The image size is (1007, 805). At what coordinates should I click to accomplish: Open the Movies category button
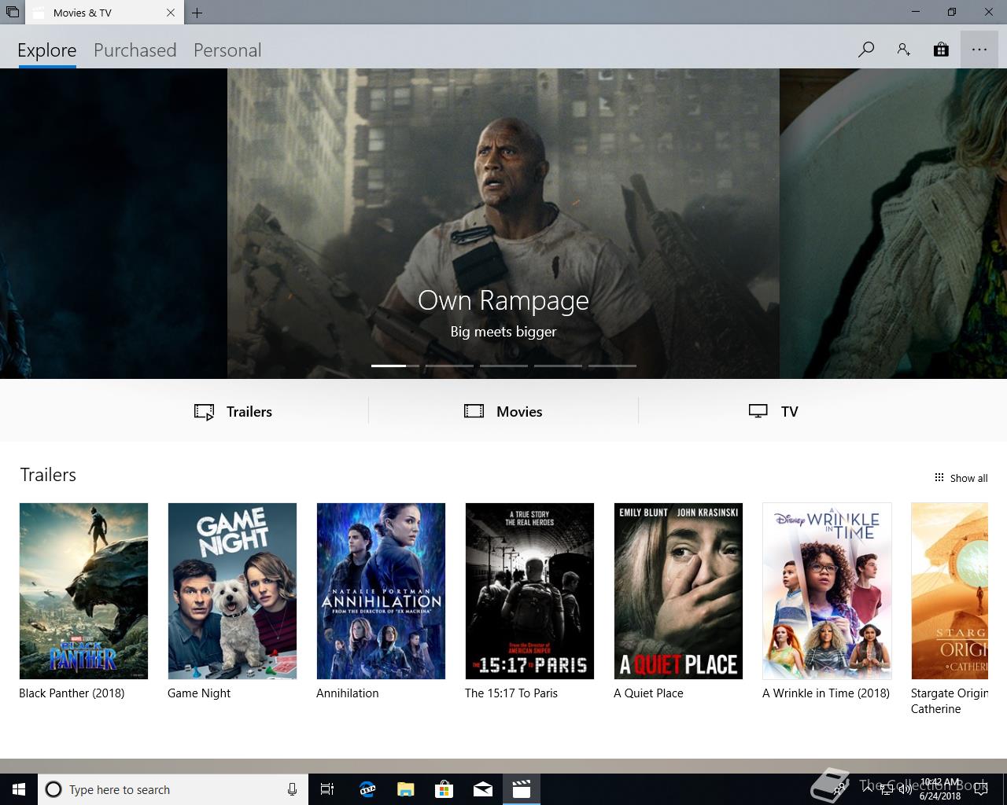[x=503, y=411]
